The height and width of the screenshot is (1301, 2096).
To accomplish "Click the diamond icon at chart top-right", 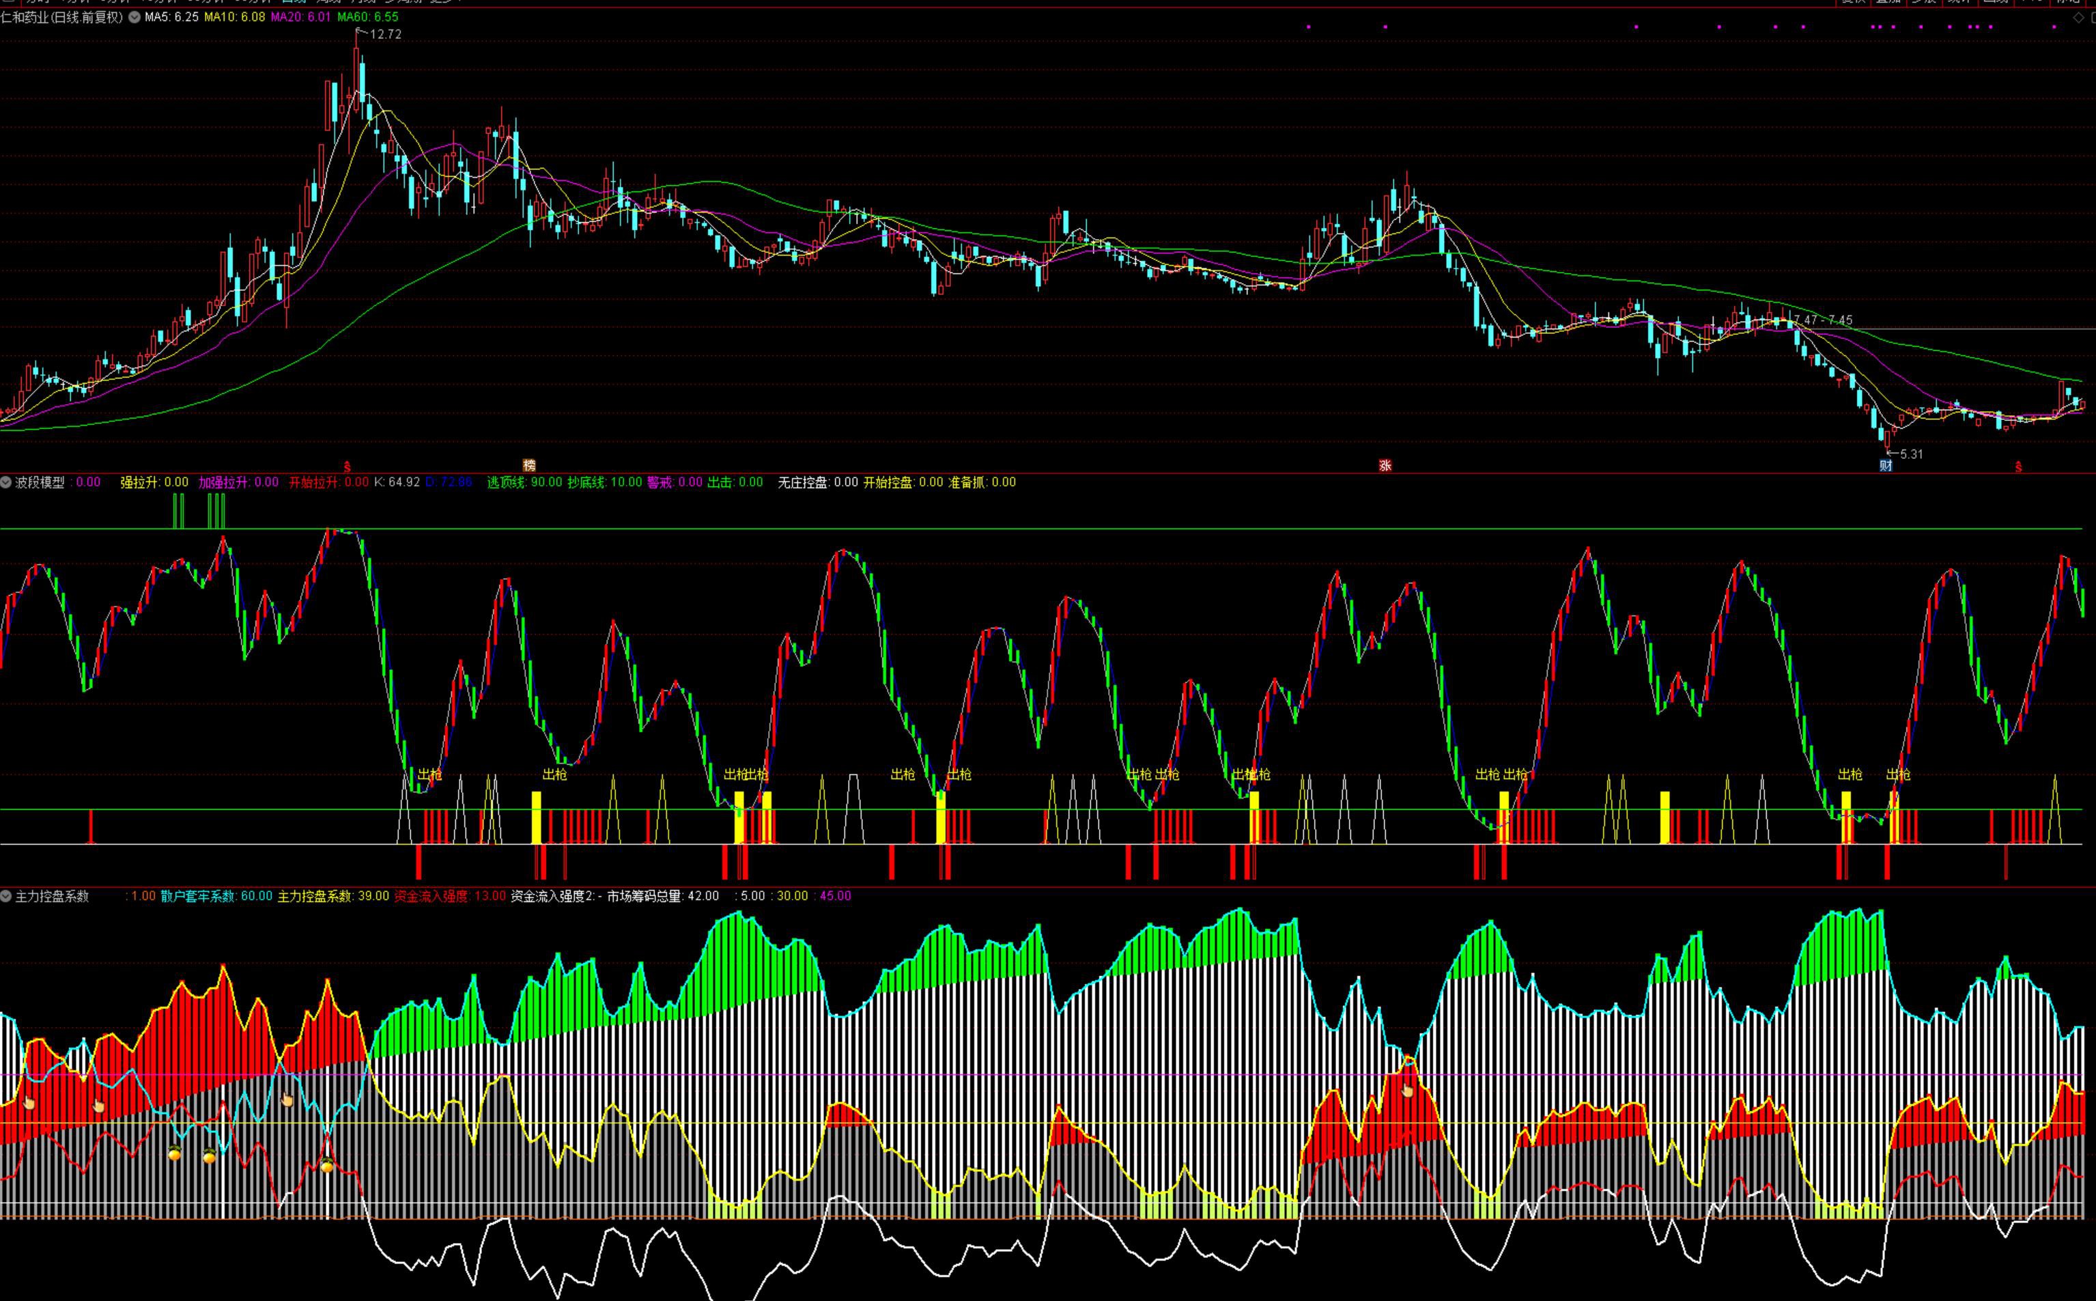I will [2079, 17].
